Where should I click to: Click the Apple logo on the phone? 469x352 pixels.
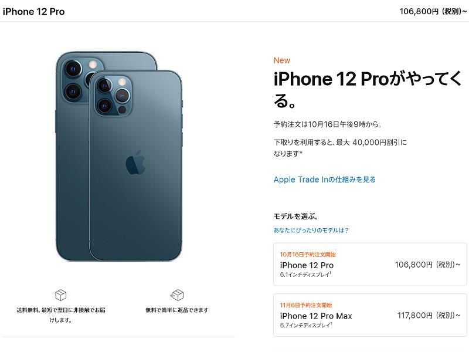pyautogui.click(x=135, y=163)
